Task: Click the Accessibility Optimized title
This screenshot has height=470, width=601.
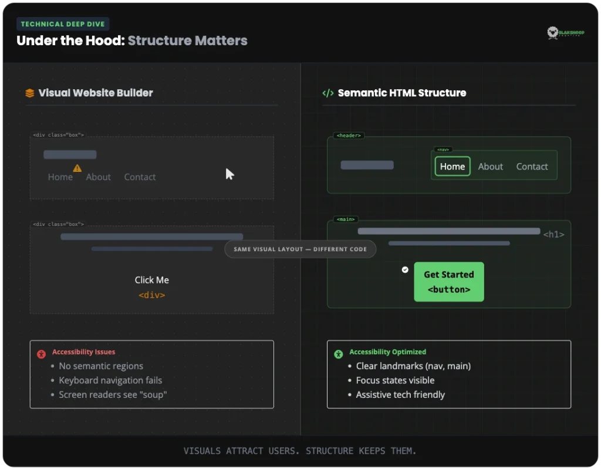Action: 387,351
